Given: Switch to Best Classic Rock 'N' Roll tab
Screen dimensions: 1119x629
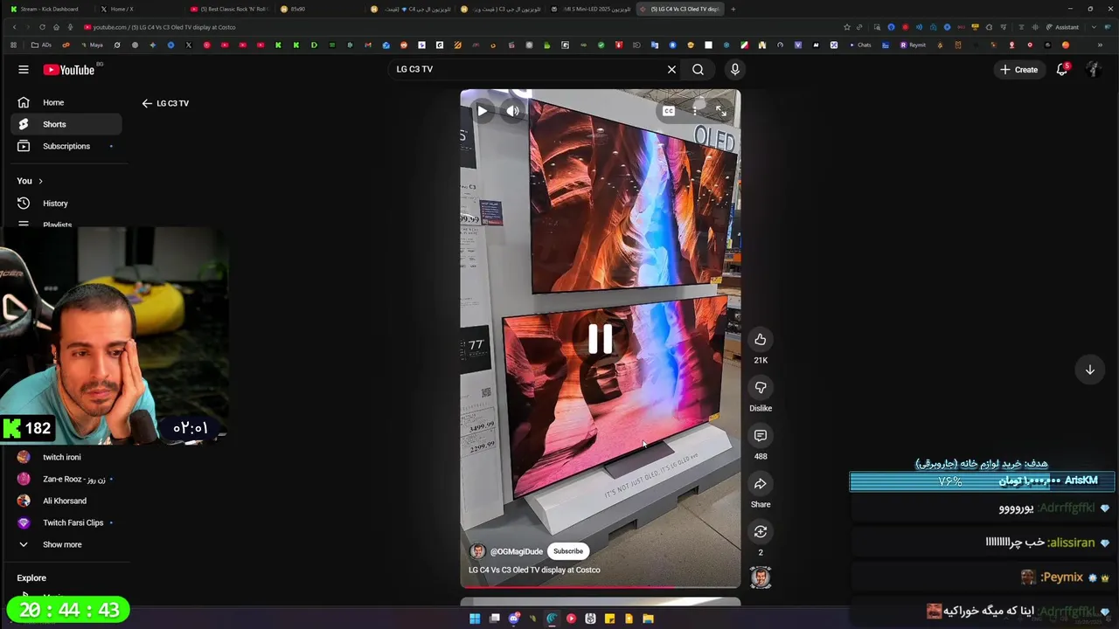Looking at the screenshot, I should (229, 9).
